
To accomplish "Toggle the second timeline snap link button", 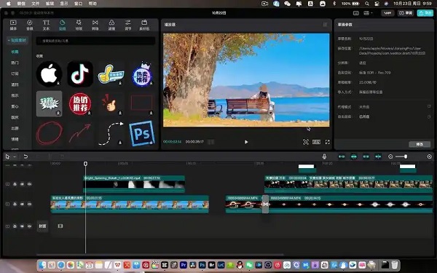I will coord(354,157).
